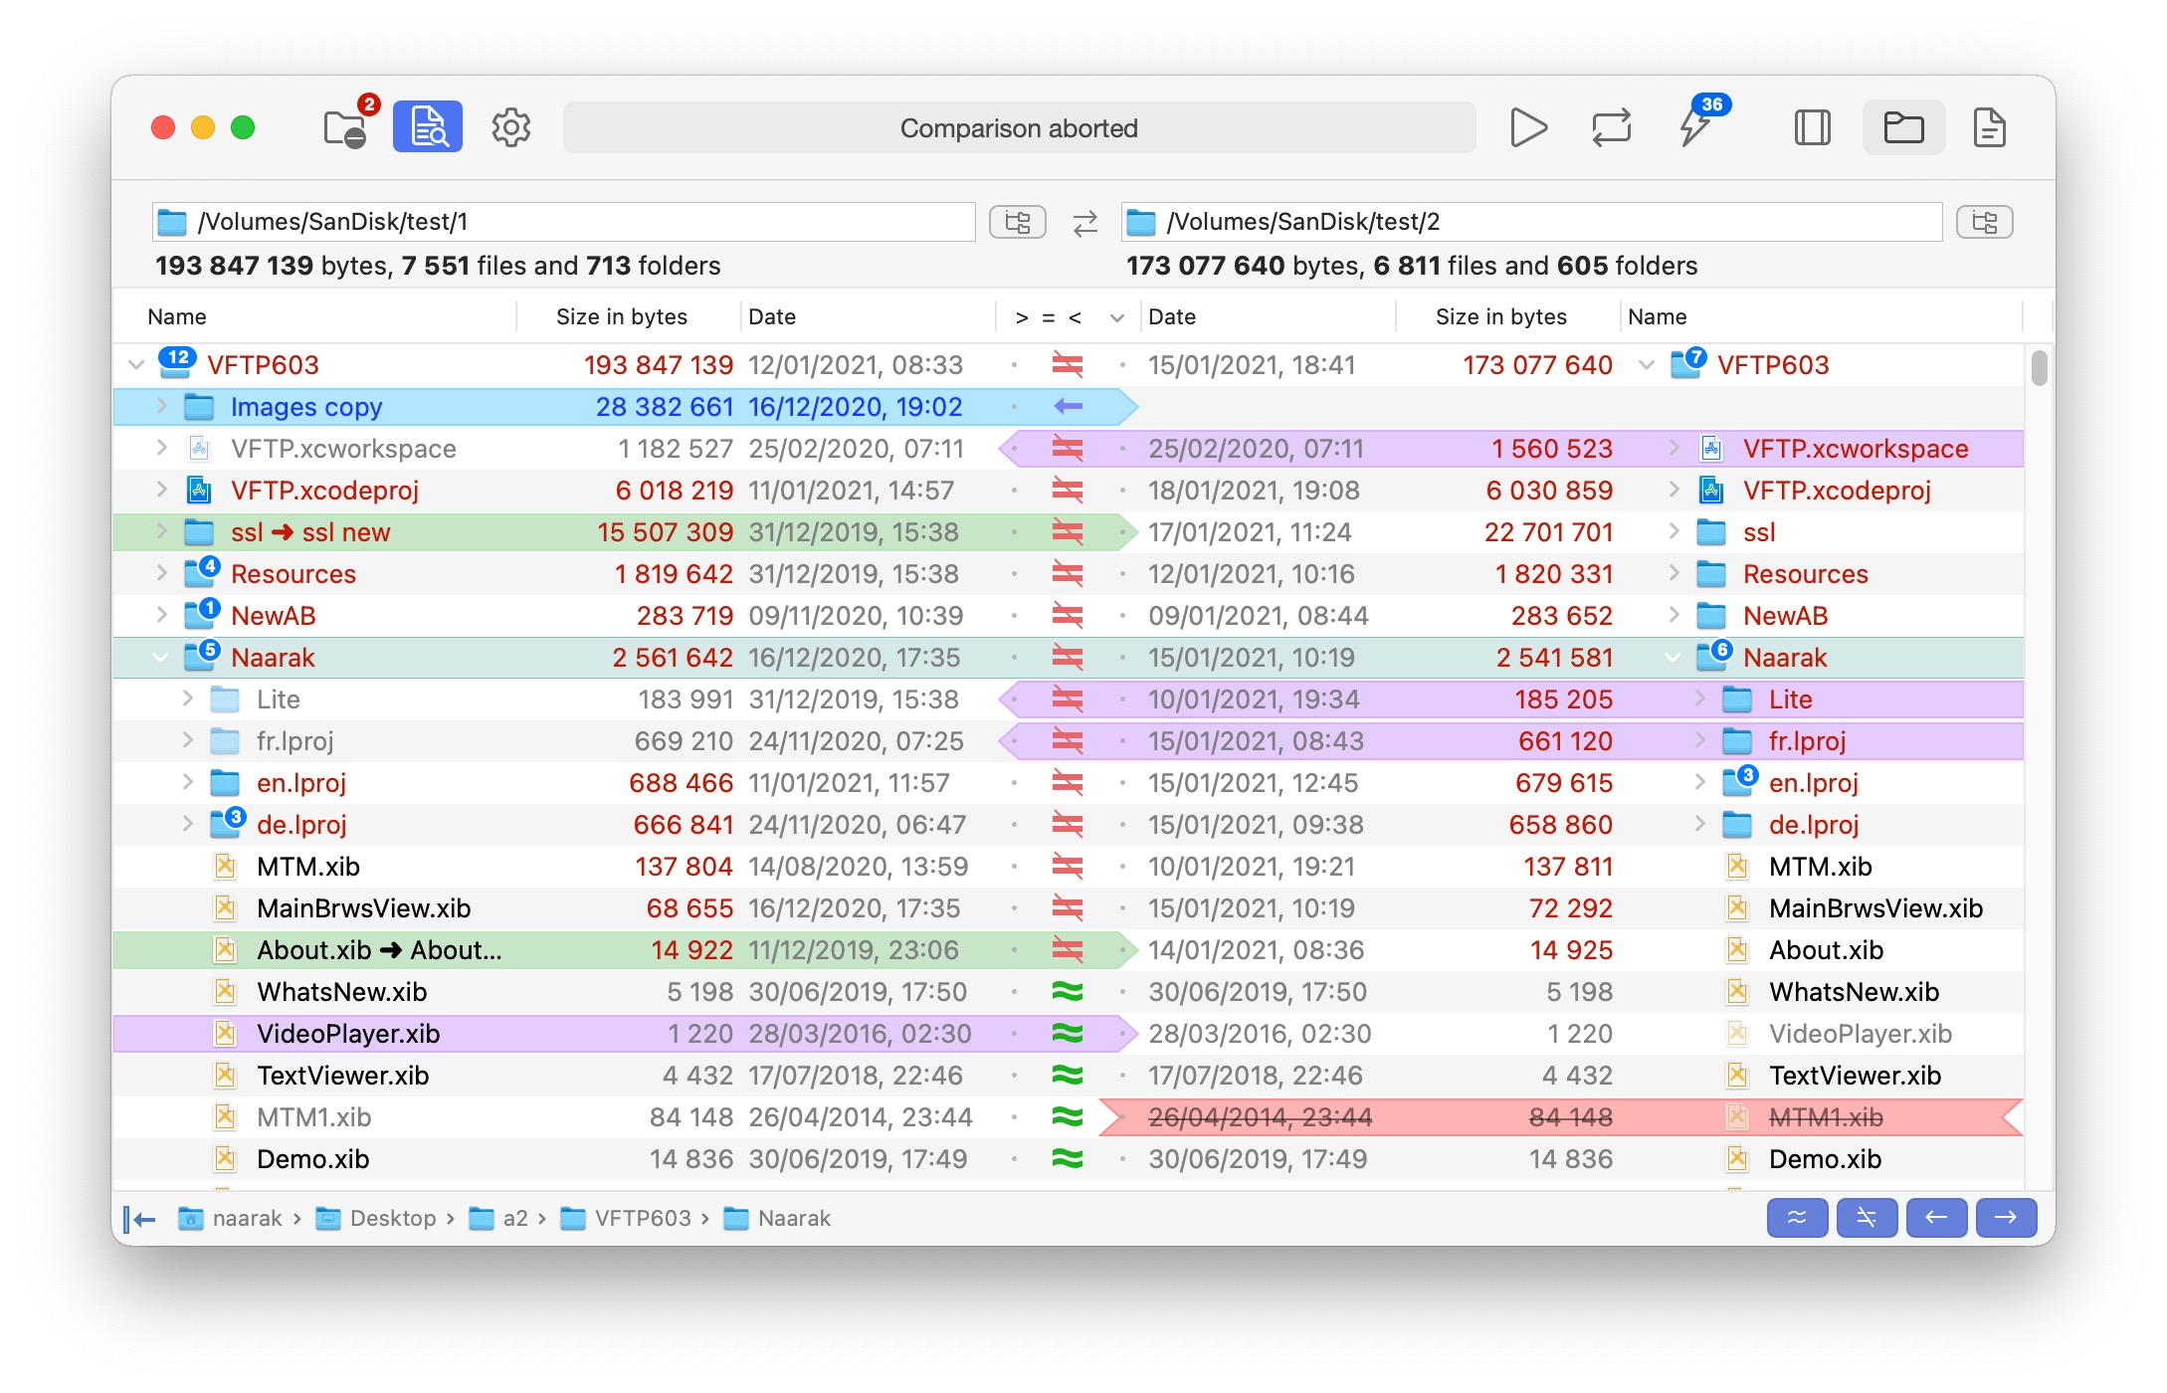
Task: Expand left VFTP.xcodeproj item
Action: point(162,490)
